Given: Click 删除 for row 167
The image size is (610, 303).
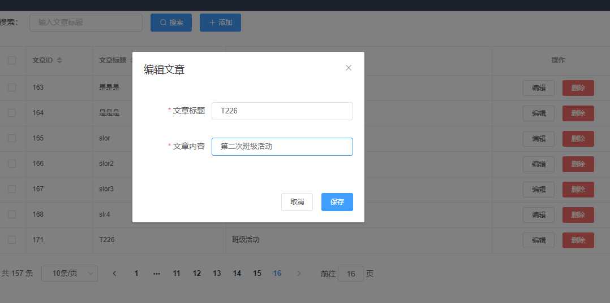Looking at the screenshot, I should point(578,190).
